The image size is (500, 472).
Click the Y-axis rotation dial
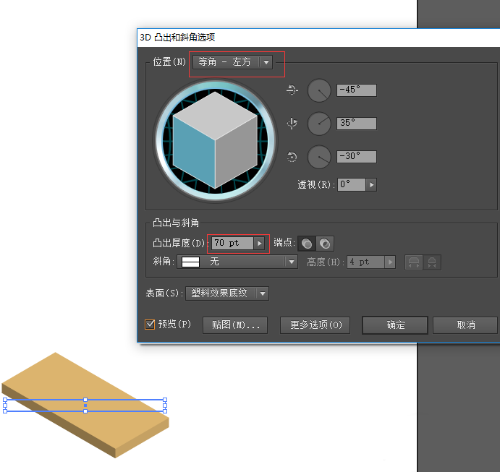319,124
